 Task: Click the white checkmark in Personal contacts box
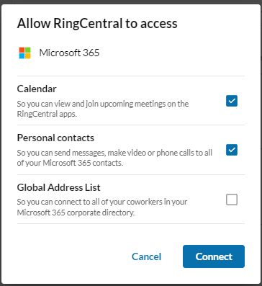tap(232, 150)
